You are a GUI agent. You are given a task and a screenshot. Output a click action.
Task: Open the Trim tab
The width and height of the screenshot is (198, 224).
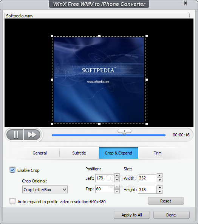pos(158,153)
